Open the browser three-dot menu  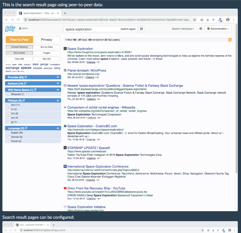234,20
